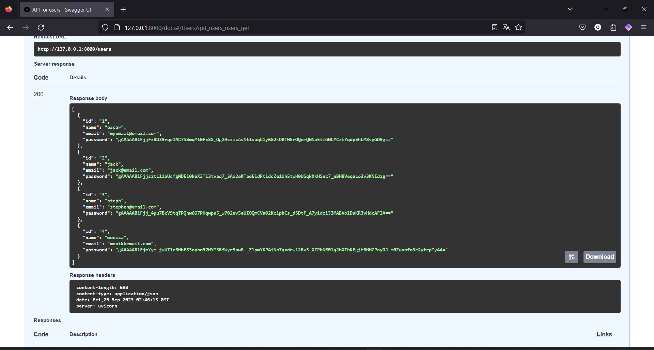Viewport: 654px width, 350px height.
Task: Translate this page
Action: pyautogui.click(x=507, y=28)
